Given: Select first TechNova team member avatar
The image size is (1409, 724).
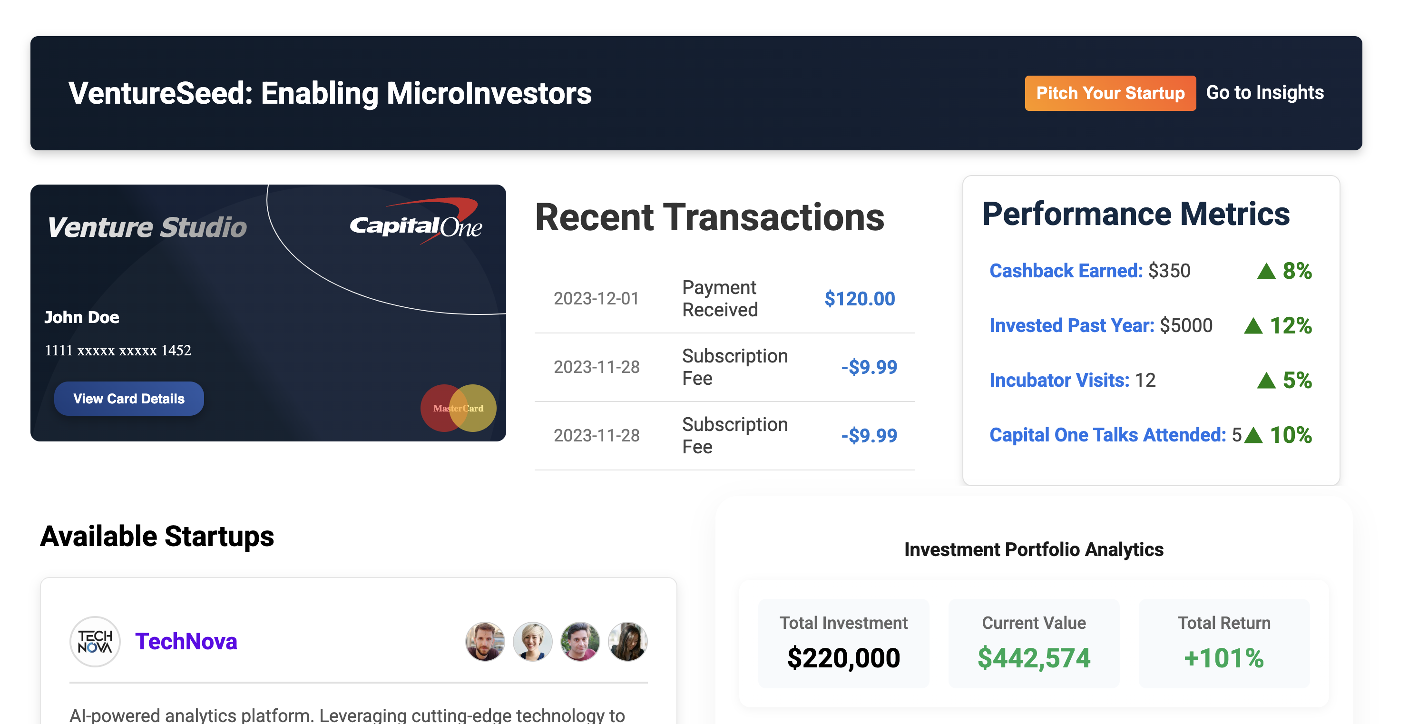Looking at the screenshot, I should coord(485,641).
